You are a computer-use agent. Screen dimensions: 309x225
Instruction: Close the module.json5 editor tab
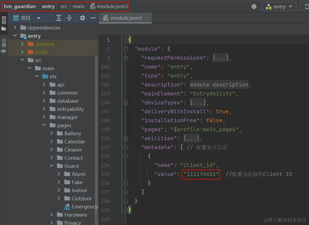147,18
